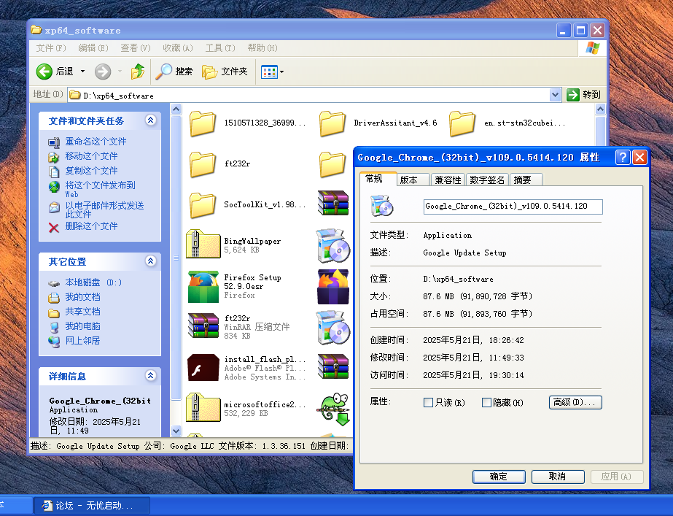Viewport: 673px width, 516px height.
Task: Switch to the 兼容性 tab
Action: (x=447, y=180)
